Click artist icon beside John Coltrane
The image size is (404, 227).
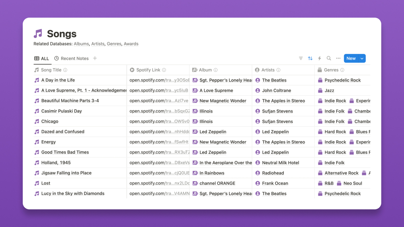(258, 90)
